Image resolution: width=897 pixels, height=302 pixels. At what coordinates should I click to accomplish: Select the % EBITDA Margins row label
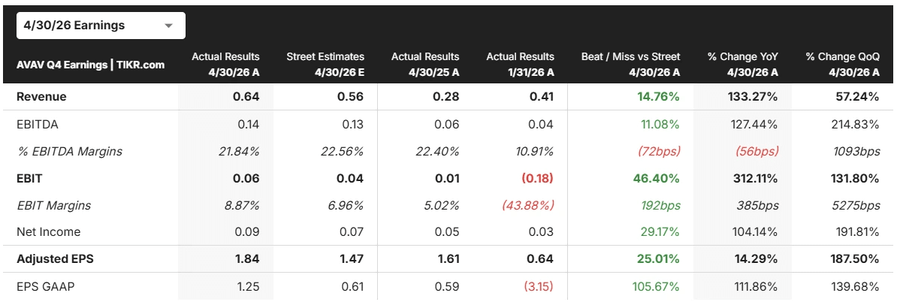click(x=69, y=152)
